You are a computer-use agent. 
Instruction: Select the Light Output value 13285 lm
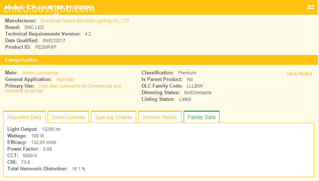tap(51, 129)
